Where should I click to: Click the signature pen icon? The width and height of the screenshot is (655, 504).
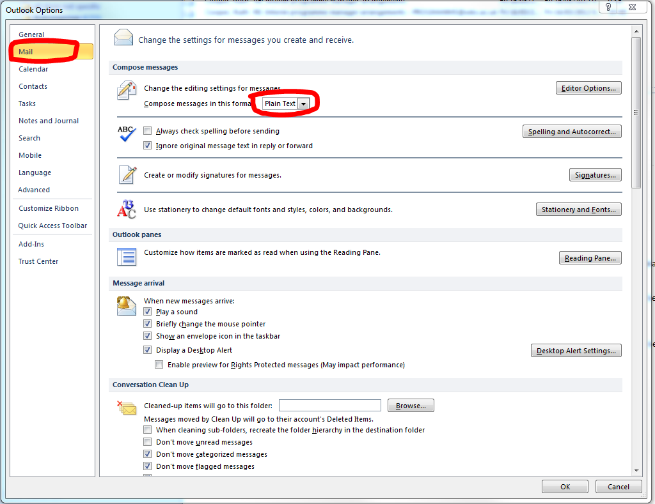pos(127,174)
